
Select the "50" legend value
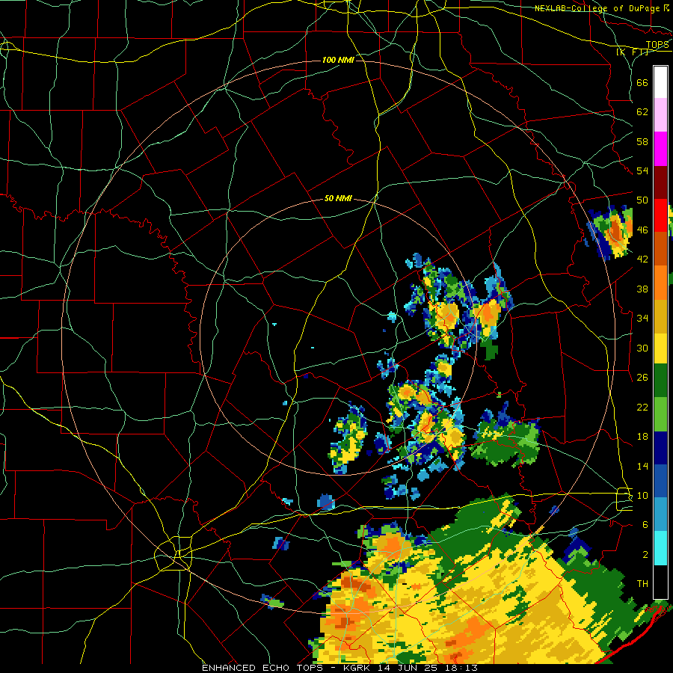[x=642, y=200]
